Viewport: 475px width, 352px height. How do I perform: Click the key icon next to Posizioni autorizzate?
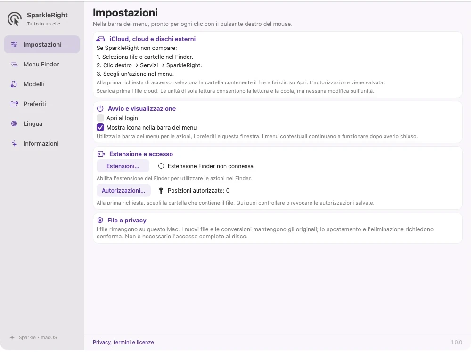click(161, 190)
